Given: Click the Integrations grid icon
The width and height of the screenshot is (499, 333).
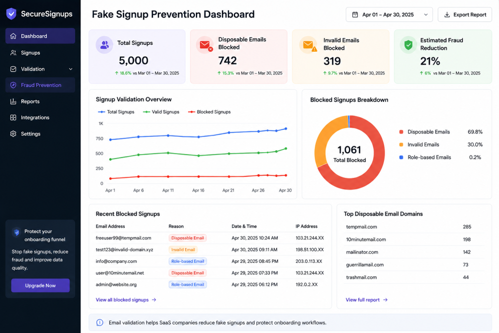Looking at the screenshot, I should 13,118.
